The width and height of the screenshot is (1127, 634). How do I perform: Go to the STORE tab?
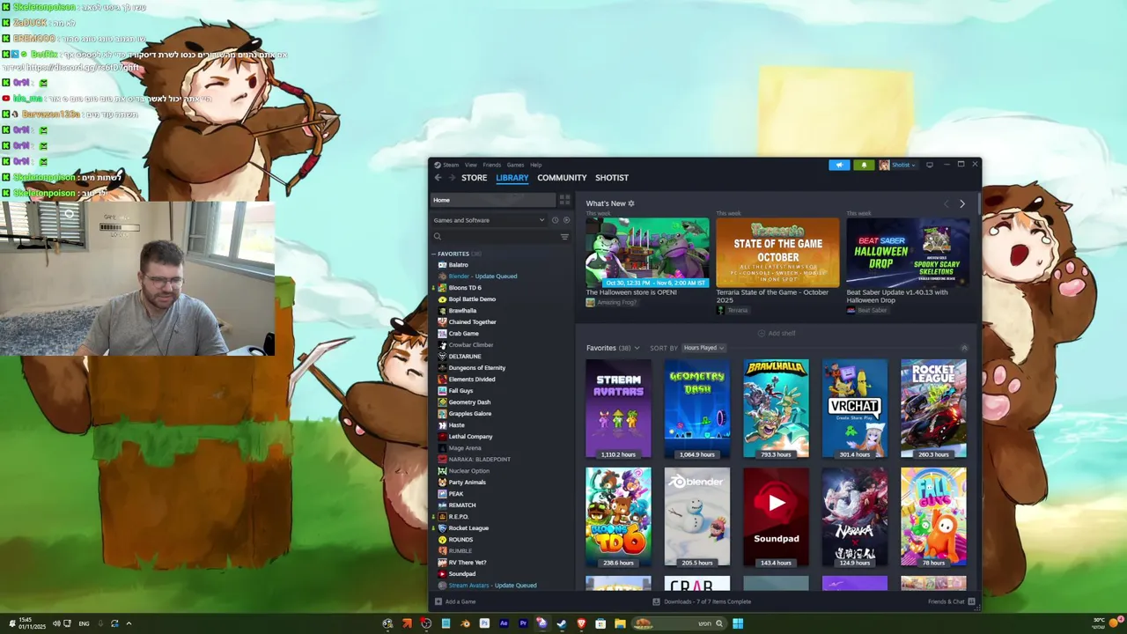click(x=474, y=178)
